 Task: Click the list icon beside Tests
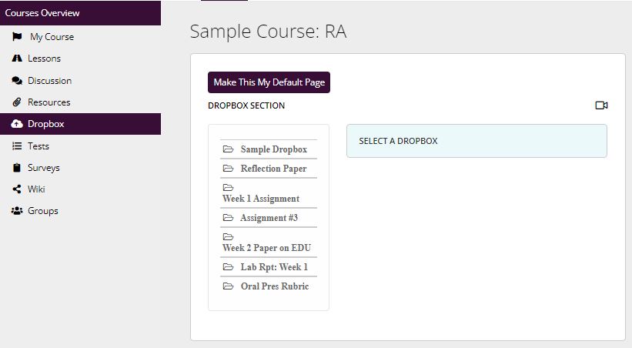pos(17,146)
